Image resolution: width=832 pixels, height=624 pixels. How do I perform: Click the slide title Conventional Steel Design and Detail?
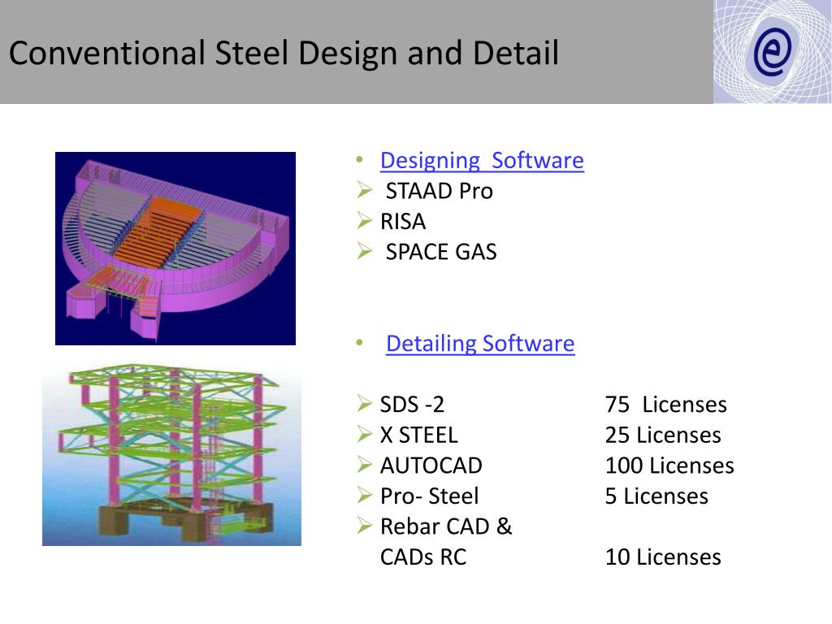(x=284, y=53)
